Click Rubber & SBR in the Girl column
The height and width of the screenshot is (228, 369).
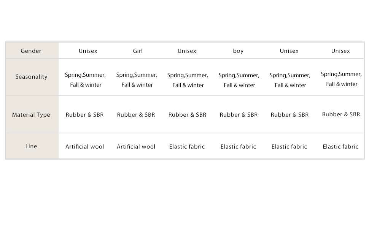pyautogui.click(x=136, y=115)
